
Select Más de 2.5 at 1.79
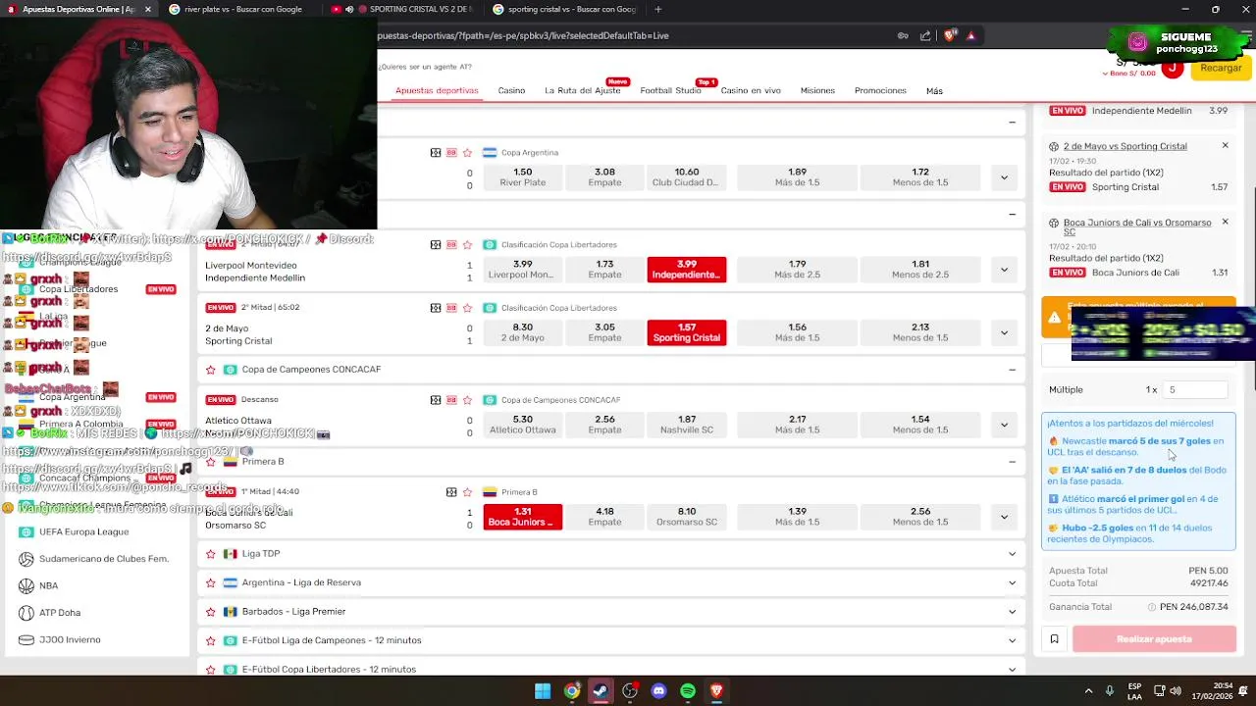pos(797,270)
